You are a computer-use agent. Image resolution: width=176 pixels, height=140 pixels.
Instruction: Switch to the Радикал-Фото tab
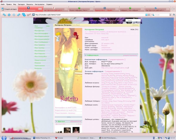107,9
